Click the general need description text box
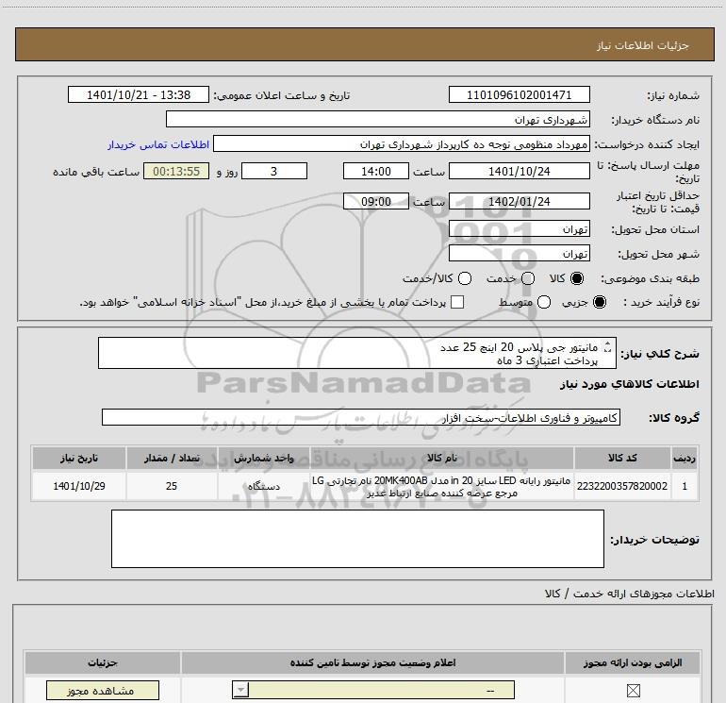 pyautogui.click(x=357, y=353)
